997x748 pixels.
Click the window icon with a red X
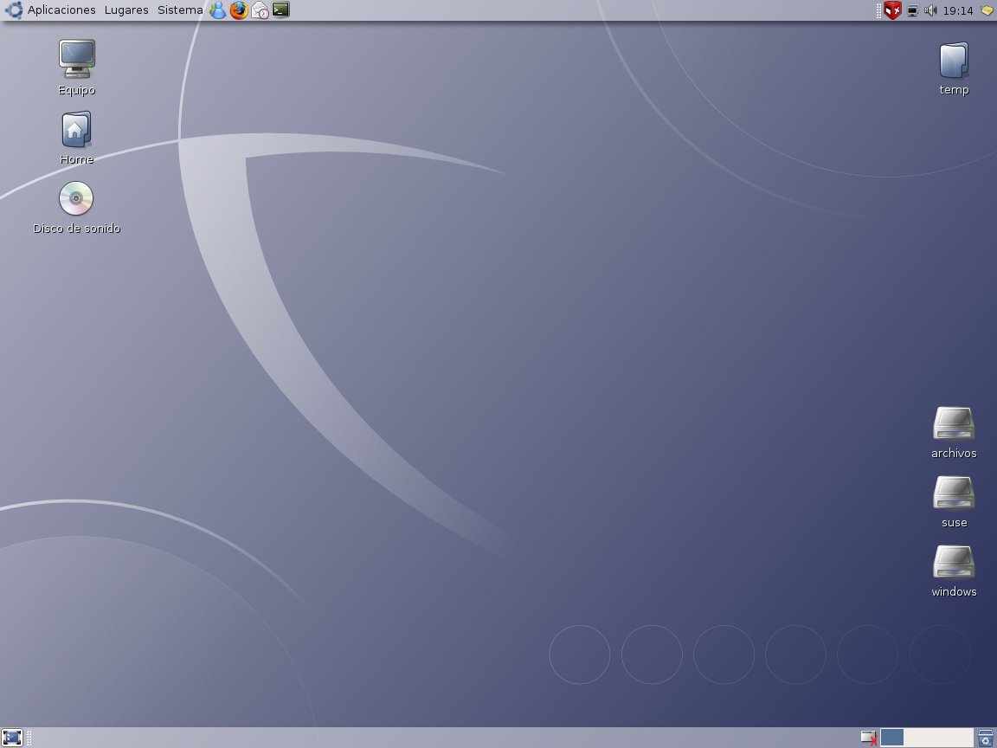point(869,738)
